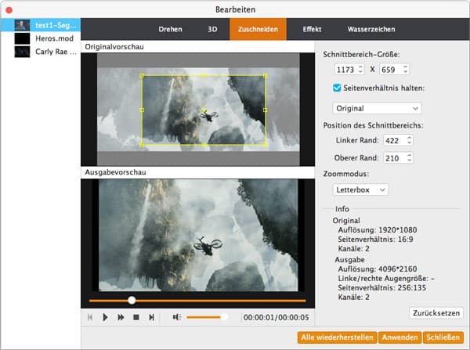Image resolution: width=470 pixels, height=350 pixels.
Task: Click the previous frame icon
Action: (90, 317)
